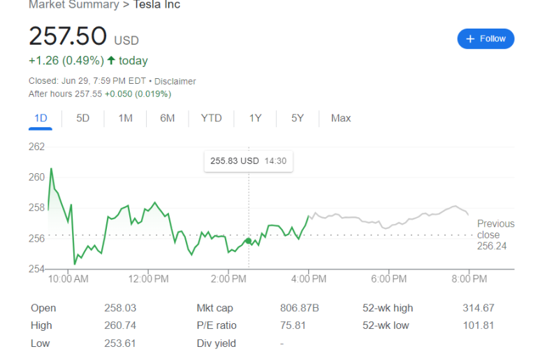Show the YTD time range

tap(211, 119)
